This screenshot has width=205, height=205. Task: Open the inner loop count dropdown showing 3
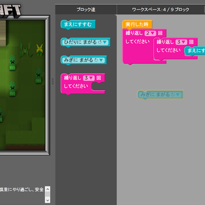pos(181,42)
